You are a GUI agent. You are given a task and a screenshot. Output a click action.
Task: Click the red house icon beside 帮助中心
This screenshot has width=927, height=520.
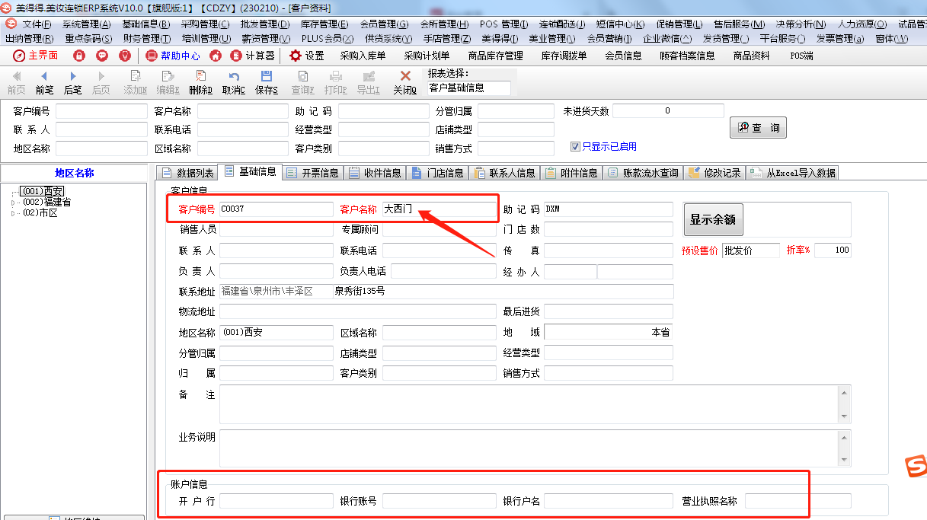(x=216, y=56)
